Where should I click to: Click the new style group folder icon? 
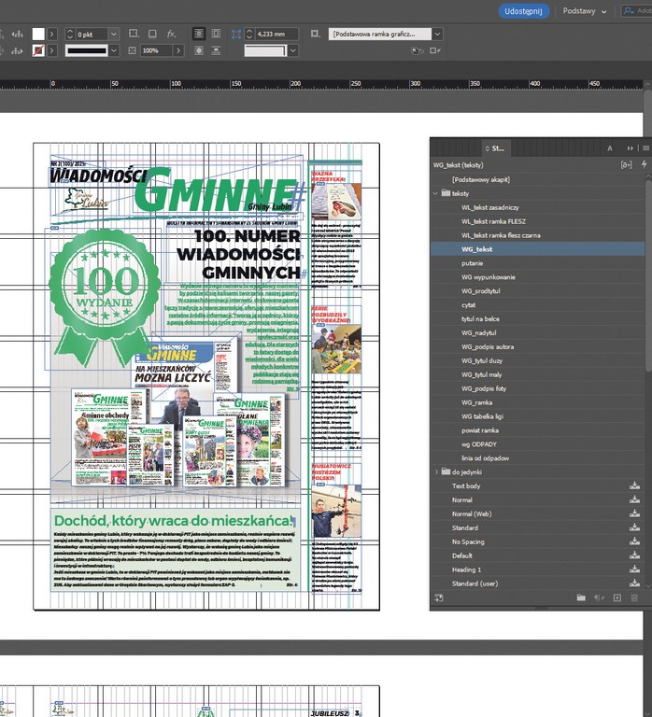point(580,597)
